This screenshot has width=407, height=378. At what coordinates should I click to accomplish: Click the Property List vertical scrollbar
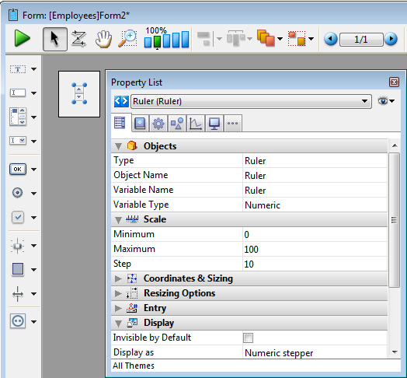coord(395,220)
